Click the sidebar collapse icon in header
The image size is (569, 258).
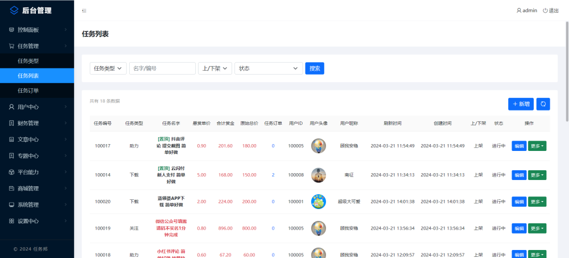pyautogui.click(x=84, y=10)
